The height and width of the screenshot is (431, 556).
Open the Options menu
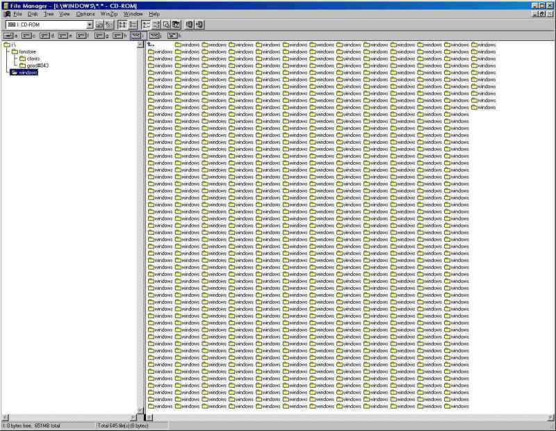(x=85, y=14)
